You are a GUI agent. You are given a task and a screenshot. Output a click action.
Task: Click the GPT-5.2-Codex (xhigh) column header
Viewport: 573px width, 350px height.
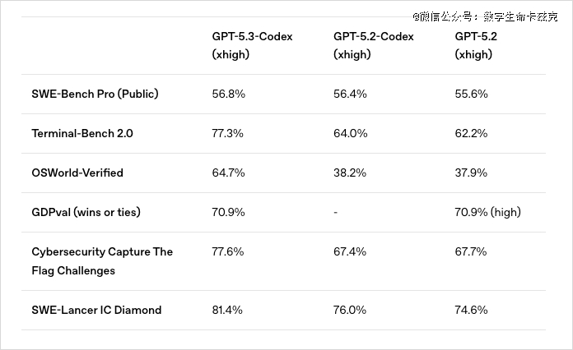point(373,46)
